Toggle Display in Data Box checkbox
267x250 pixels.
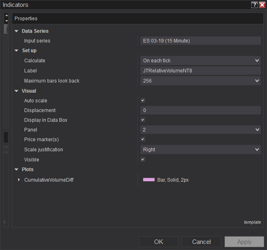click(143, 120)
